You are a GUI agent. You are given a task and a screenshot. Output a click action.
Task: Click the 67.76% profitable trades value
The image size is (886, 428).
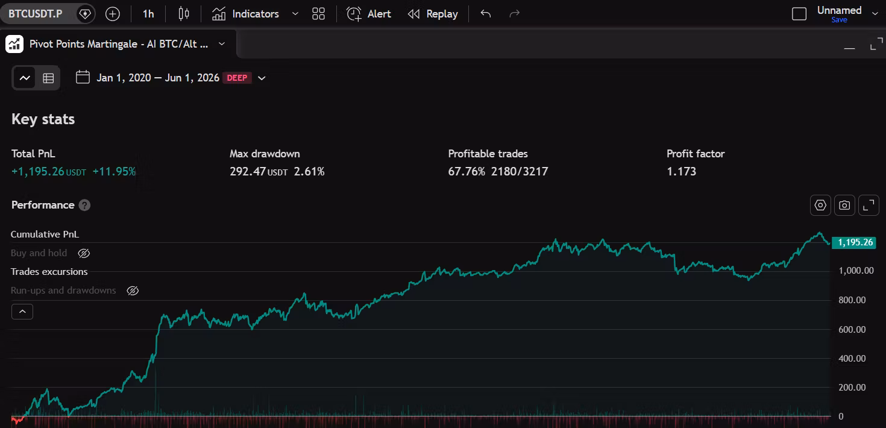pos(467,171)
